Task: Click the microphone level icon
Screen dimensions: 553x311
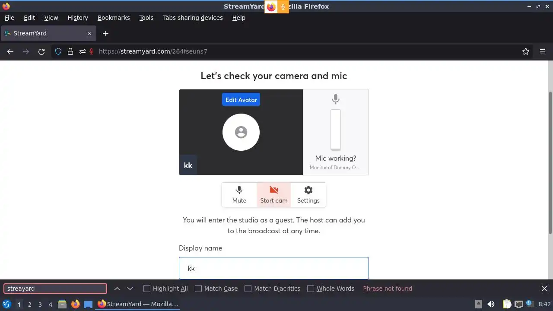Action: point(336,99)
